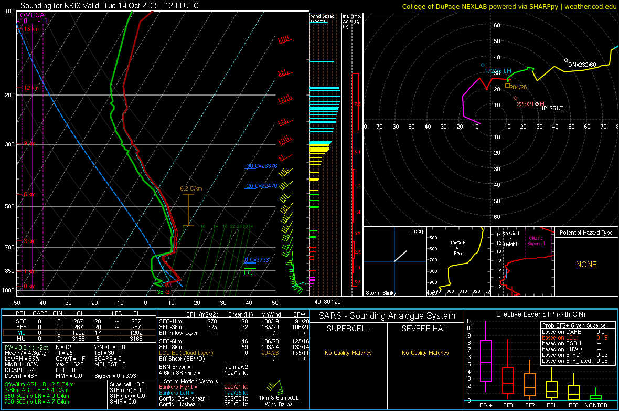Select '700-500mb LR = 4.7 C/km' line
Viewport: 619px width, 411px height.
37,402
